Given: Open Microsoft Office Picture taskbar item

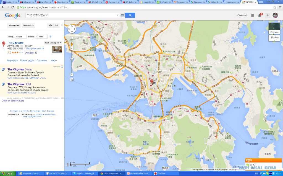Looking at the screenshot, I should click(139, 174).
